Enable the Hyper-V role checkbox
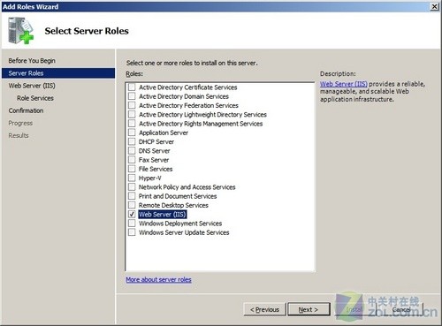 click(x=132, y=178)
